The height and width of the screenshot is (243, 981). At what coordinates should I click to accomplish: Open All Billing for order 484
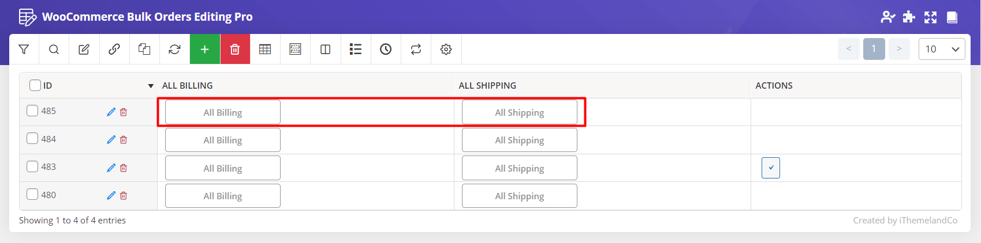tap(223, 140)
